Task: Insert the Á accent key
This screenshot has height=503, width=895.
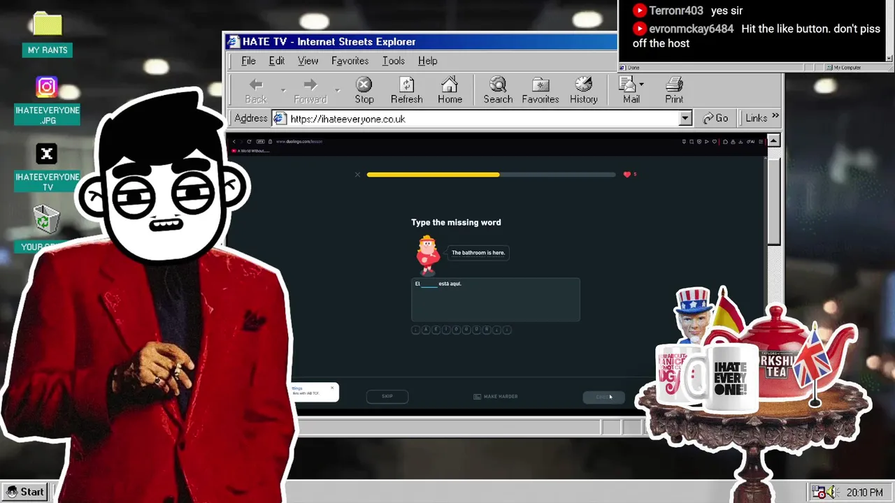Action: point(426,329)
